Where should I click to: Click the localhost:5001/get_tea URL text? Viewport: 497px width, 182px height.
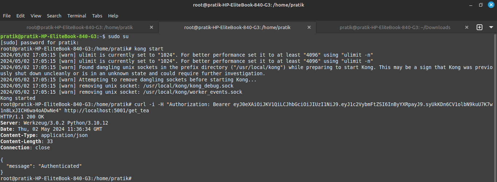(x=106, y=110)
